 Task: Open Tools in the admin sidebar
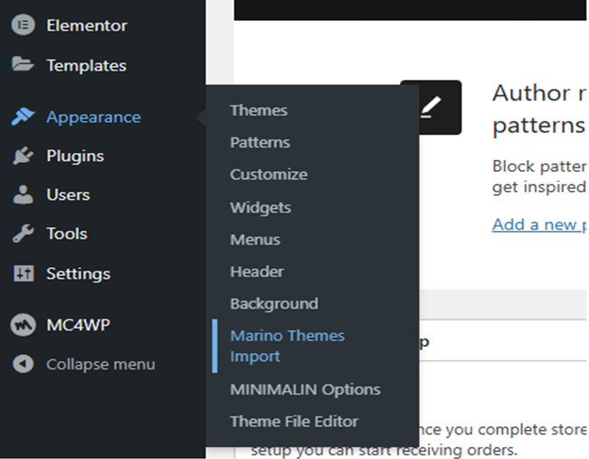click(67, 234)
